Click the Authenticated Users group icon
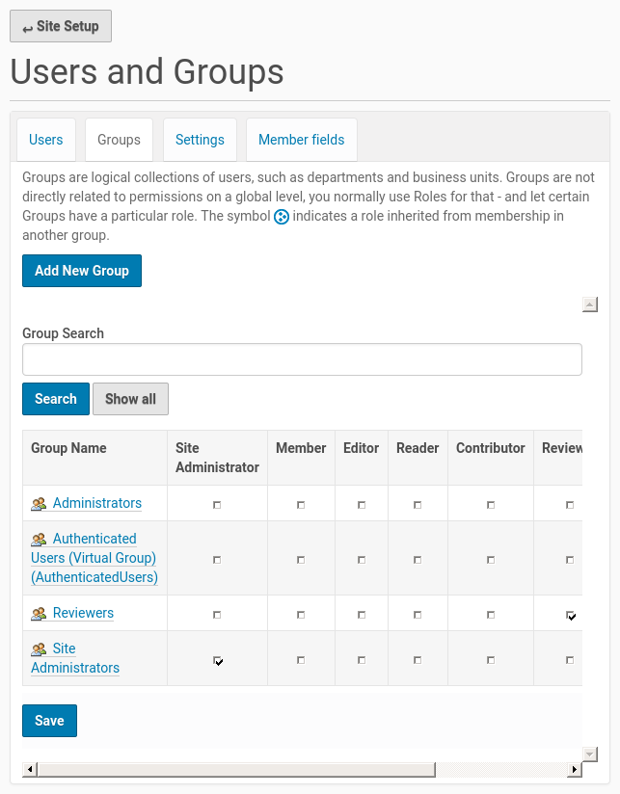The width and height of the screenshot is (620, 794). [39, 540]
